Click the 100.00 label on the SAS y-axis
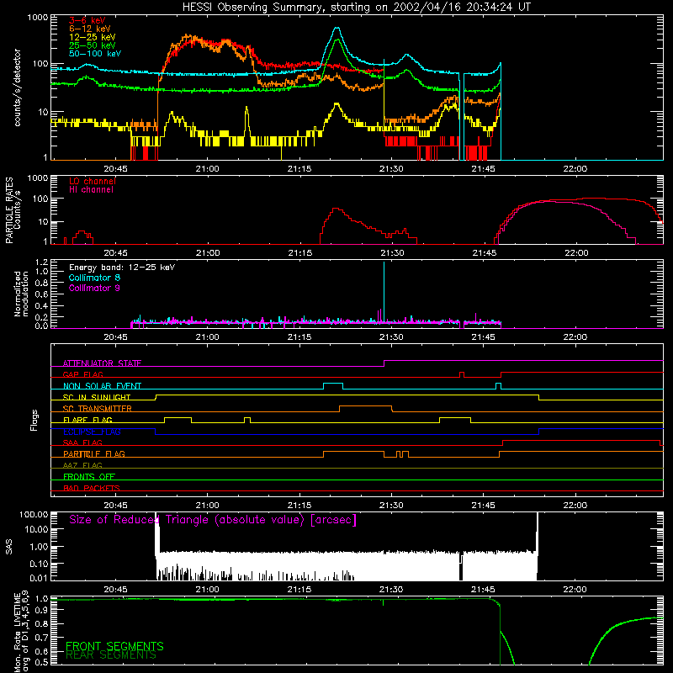 click(34, 515)
